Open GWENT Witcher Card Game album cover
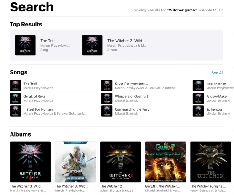This screenshot has width=234, height=195. [165, 162]
